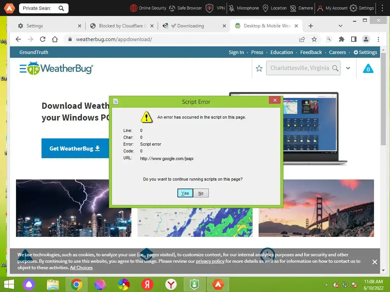Bookmark this page with star
The height and width of the screenshot is (292, 390).
[314, 39]
